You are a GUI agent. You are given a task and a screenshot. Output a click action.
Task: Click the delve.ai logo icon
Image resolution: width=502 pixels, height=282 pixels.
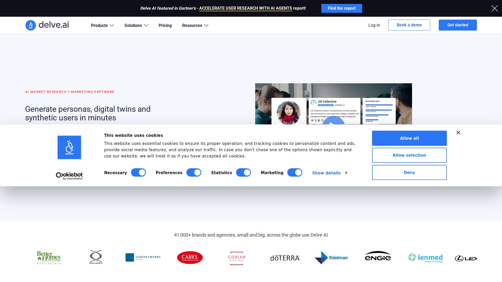pos(31,25)
